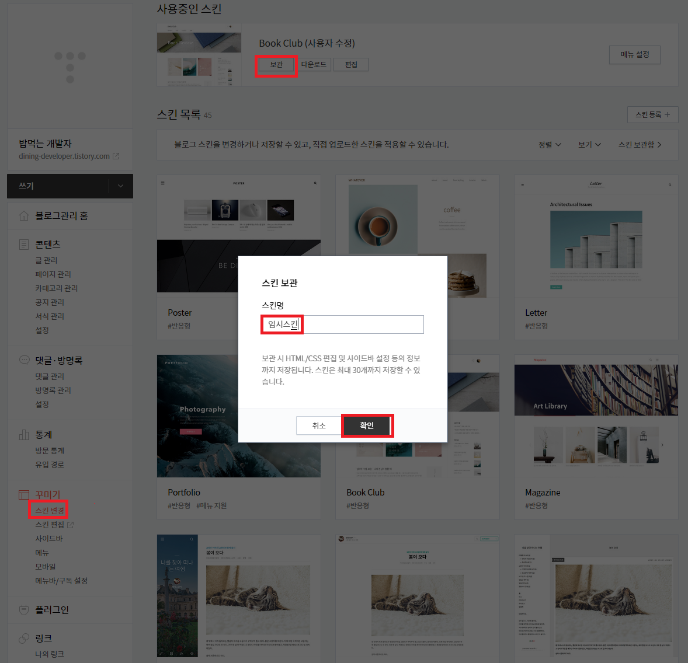Click the 쓰기 button

pos(57,186)
